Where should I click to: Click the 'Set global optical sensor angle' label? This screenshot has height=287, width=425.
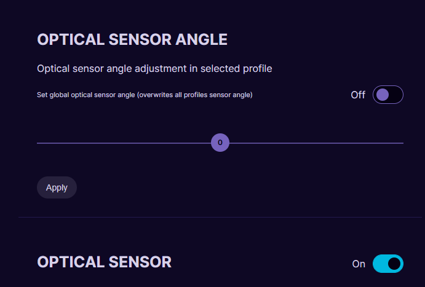click(x=85, y=95)
